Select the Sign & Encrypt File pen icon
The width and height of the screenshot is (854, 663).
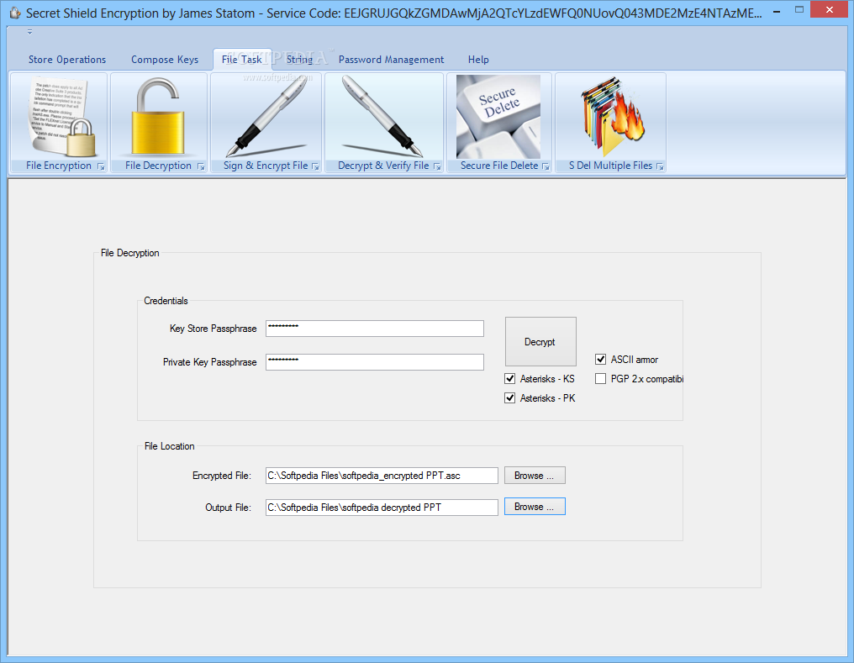tap(266, 117)
